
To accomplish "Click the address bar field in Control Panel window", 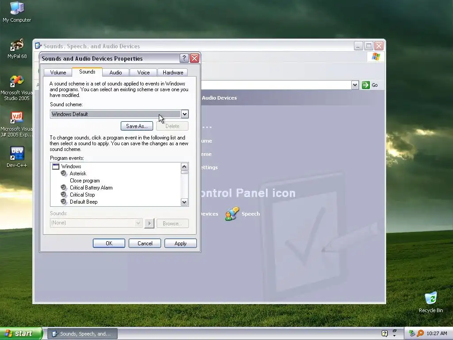I will point(276,85).
